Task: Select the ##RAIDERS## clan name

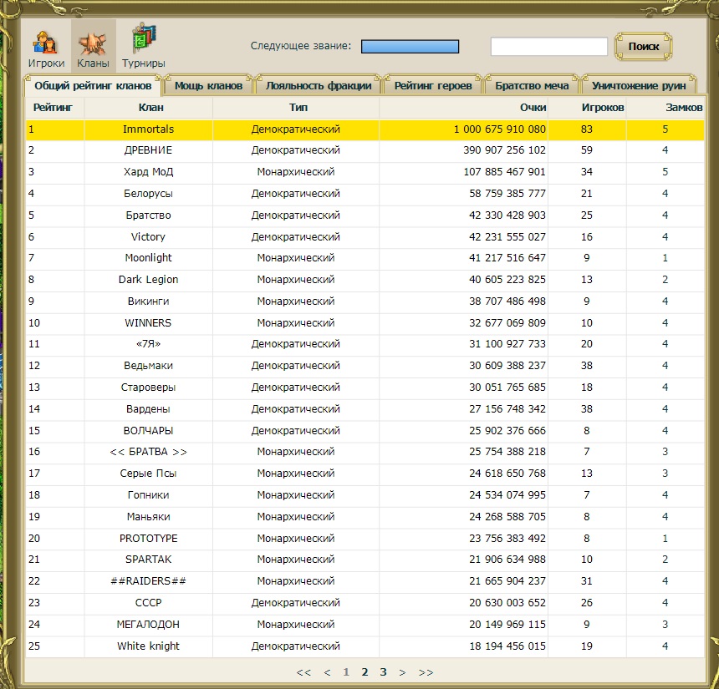Action: pyautogui.click(x=148, y=581)
